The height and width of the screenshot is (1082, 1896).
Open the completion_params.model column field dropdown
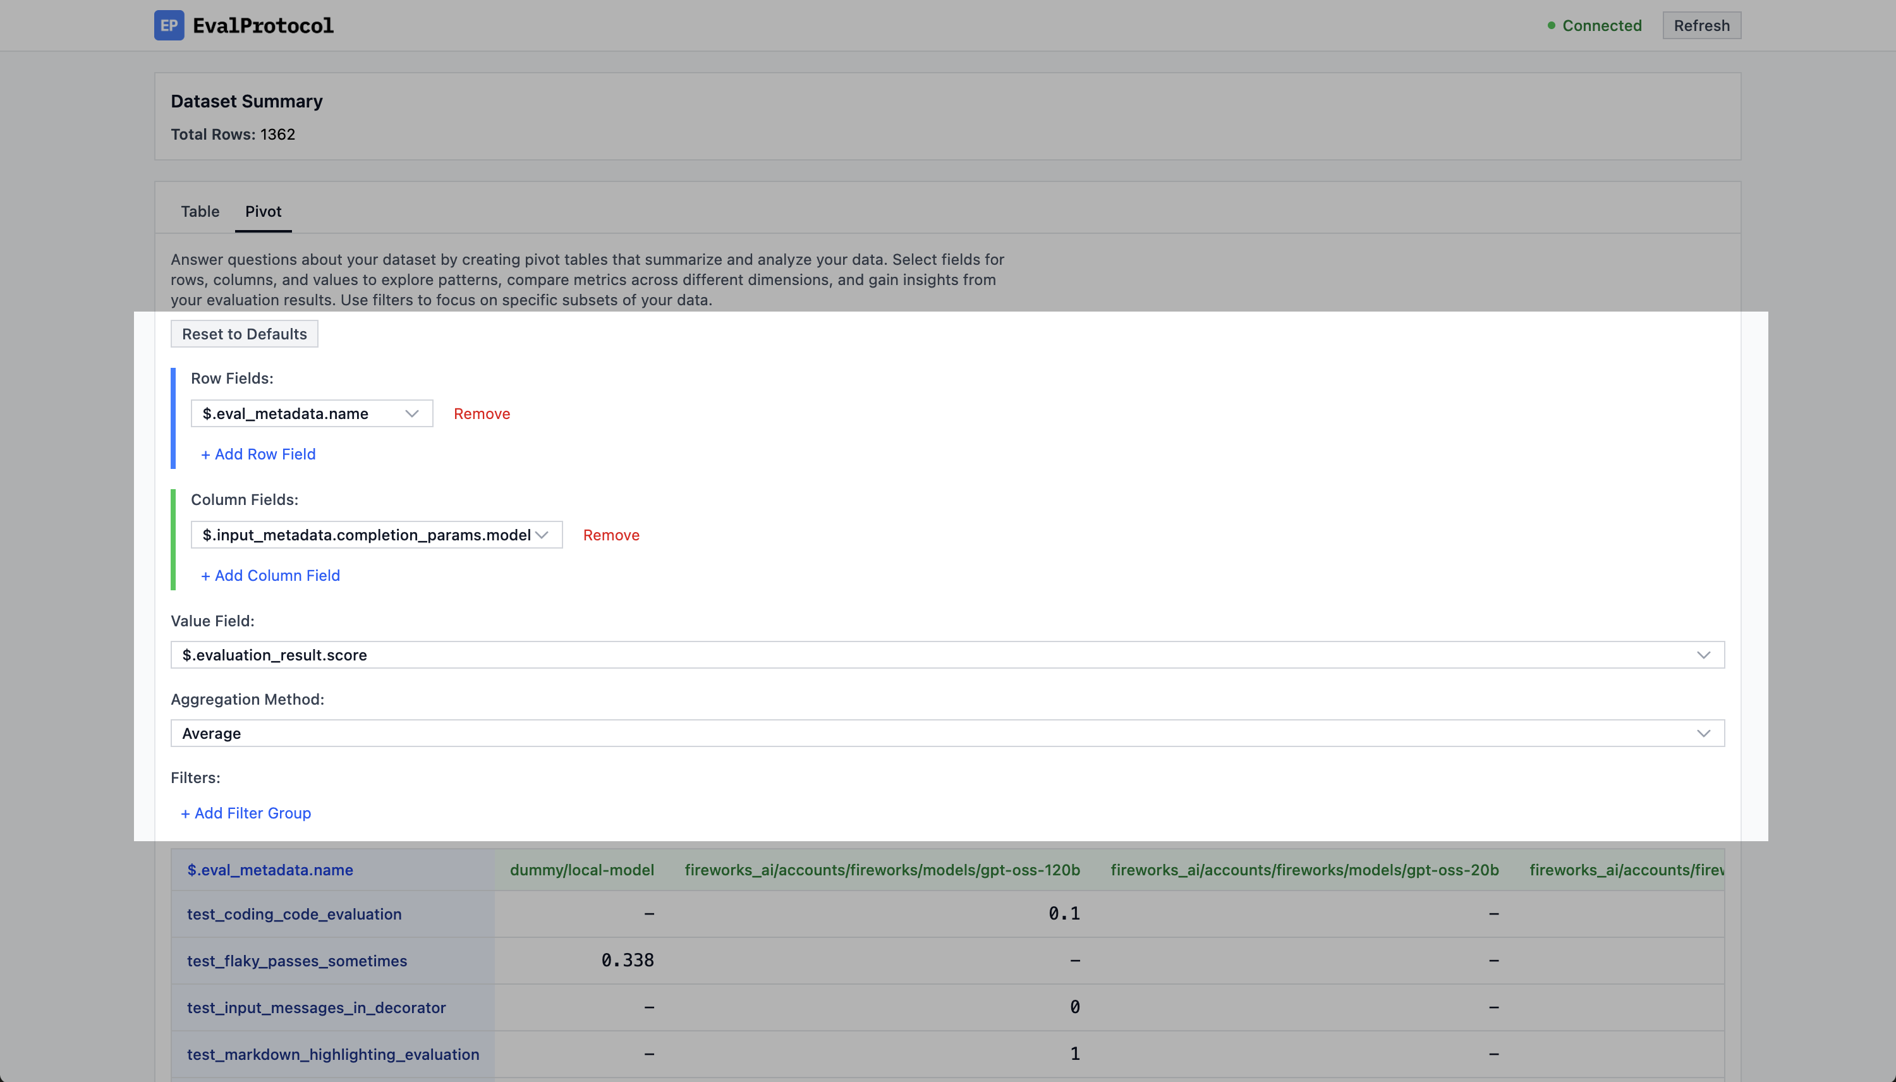(x=376, y=535)
